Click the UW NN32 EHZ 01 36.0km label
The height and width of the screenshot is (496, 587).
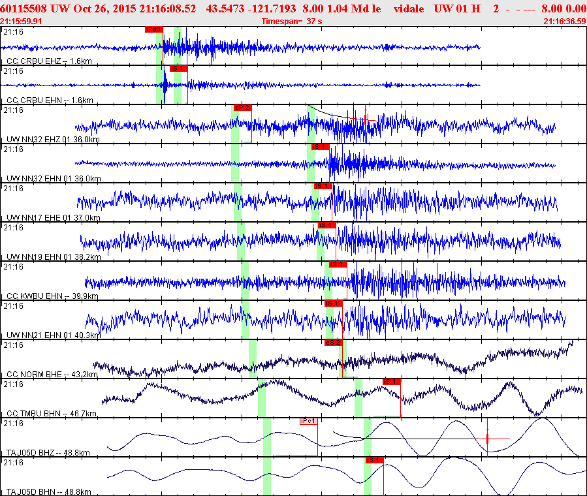[x=53, y=140]
